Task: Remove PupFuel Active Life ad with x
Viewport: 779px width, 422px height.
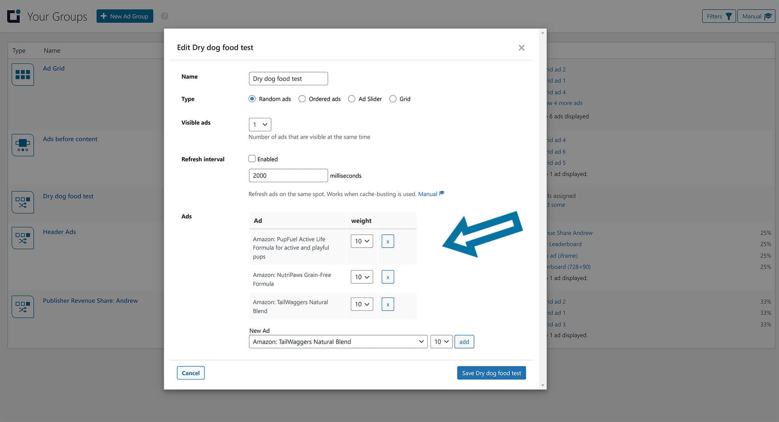Action: click(388, 241)
